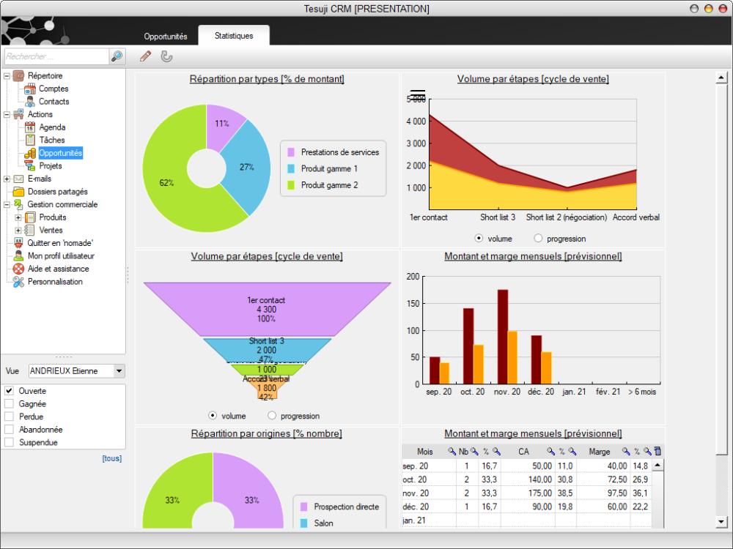This screenshot has height=549, width=733.
Task: Expand the E-mails tree node
Action: [7, 179]
